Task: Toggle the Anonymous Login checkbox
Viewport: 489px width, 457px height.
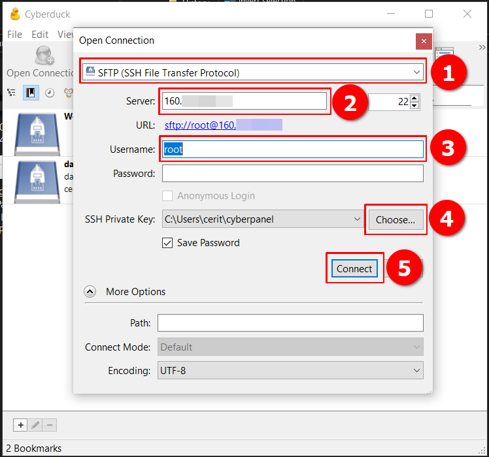Action: (167, 196)
